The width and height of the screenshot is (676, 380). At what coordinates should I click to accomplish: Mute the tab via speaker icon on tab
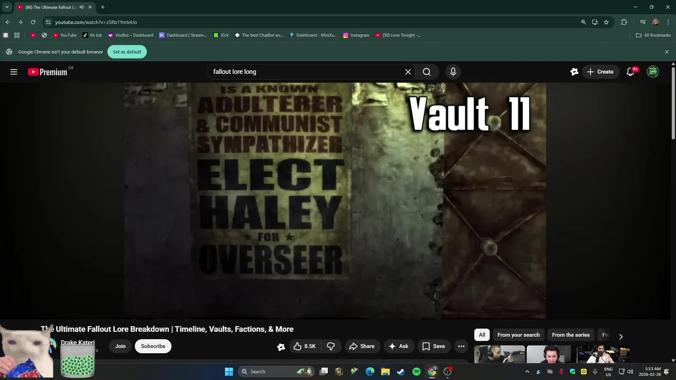pos(81,7)
